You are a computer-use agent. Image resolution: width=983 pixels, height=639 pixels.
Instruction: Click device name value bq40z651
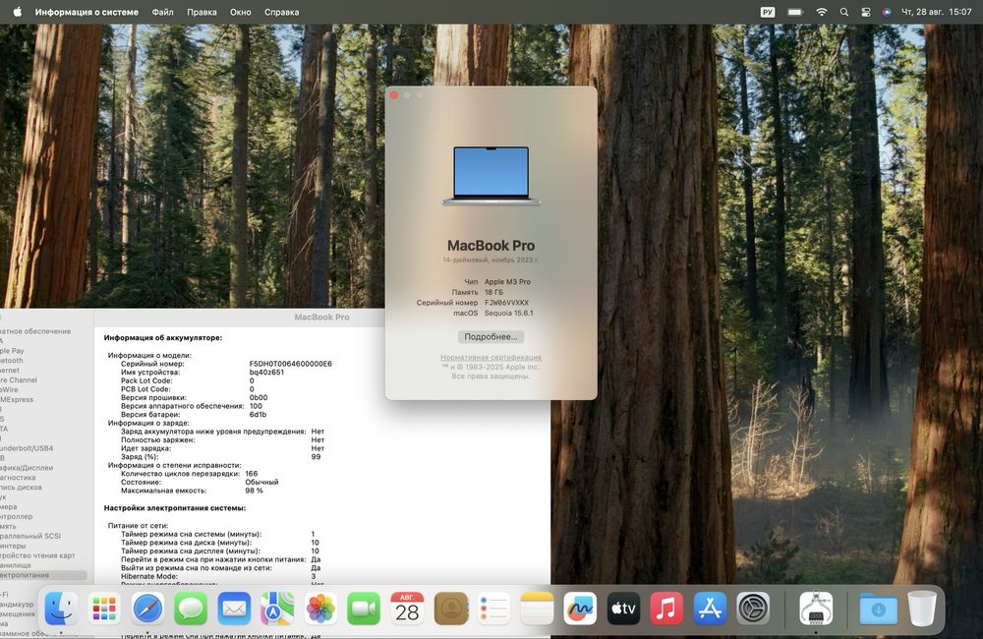pos(266,372)
